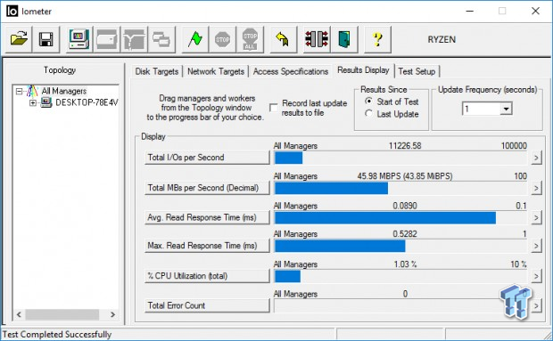Viewport: 553px width, 341px height.
Task: Click the 100000 I/Os scale maximum
Action: (514, 146)
